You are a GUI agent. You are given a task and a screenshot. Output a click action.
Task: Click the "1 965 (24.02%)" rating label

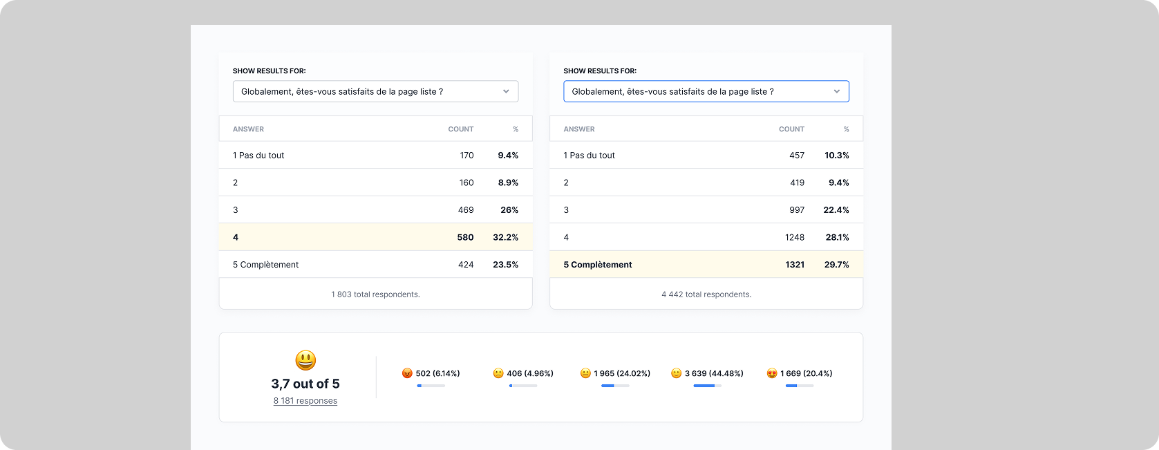pyautogui.click(x=622, y=373)
